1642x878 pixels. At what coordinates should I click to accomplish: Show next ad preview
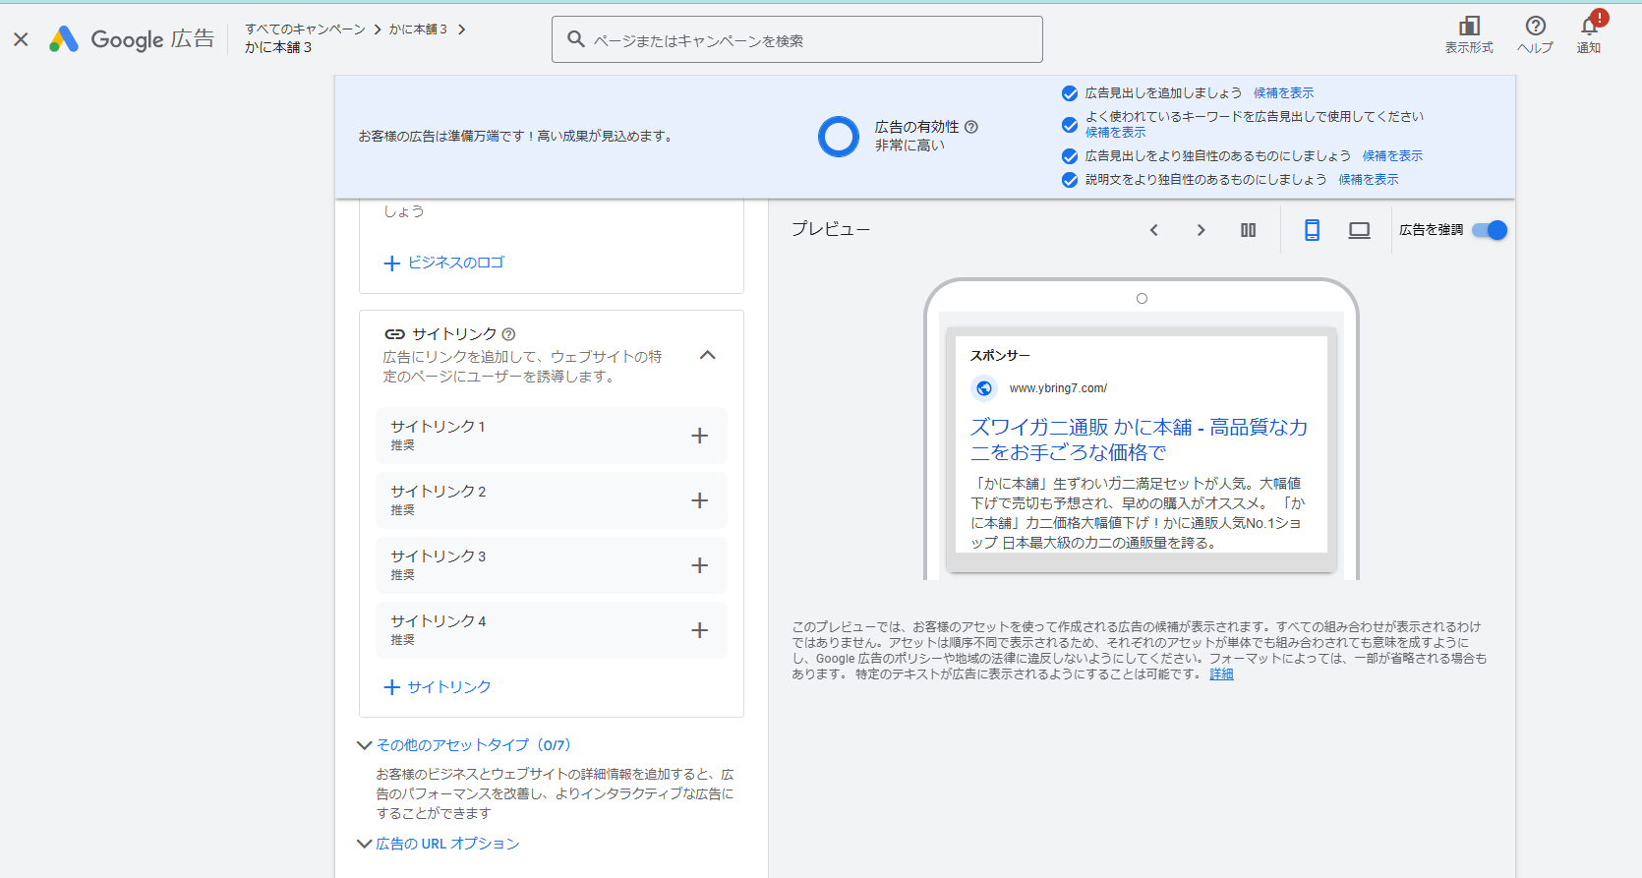pos(1201,230)
